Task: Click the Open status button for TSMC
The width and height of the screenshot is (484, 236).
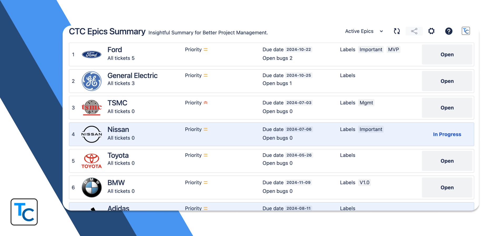Action: 447,108
